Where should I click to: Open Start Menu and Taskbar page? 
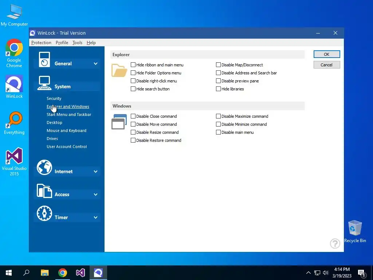tap(69, 114)
